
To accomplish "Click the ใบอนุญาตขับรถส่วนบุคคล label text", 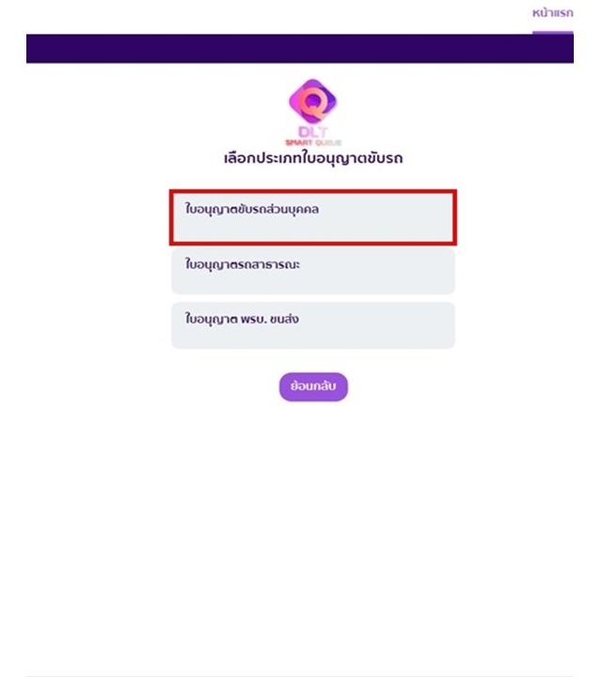I will pyautogui.click(x=252, y=209).
